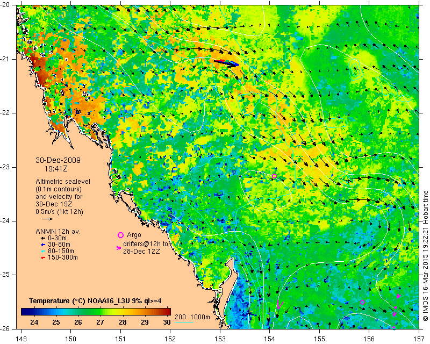The image size is (430, 344).
Task: Click the latitude axis label '-20'
Action: [x=5, y=5]
